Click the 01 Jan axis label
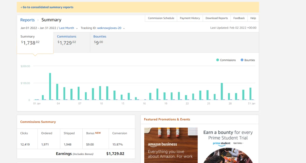 [x=37, y=104]
